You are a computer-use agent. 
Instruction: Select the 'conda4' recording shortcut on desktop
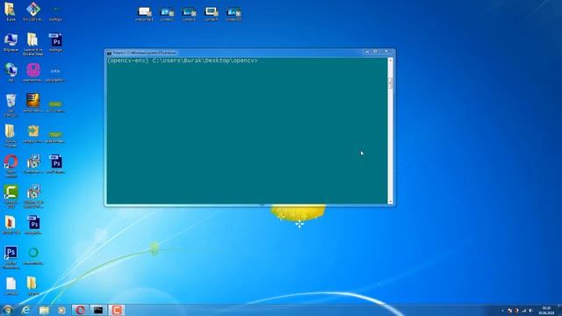(x=212, y=14)
